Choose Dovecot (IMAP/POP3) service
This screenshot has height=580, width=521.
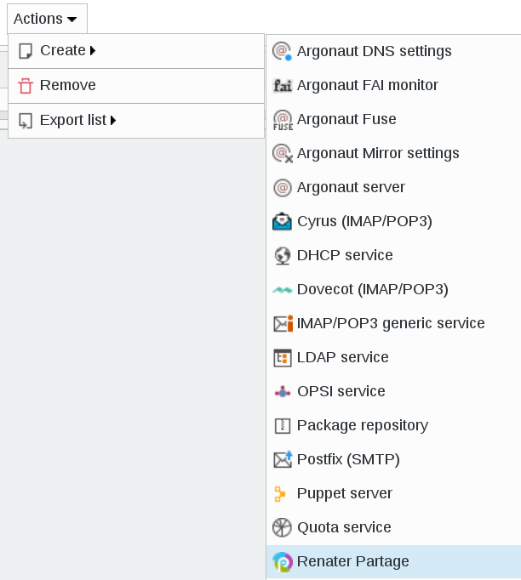tap(393, 289)
